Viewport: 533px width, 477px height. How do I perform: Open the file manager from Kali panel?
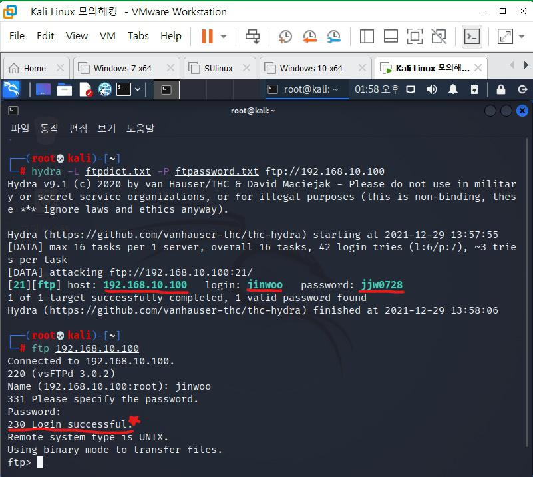tap(65, 89)
